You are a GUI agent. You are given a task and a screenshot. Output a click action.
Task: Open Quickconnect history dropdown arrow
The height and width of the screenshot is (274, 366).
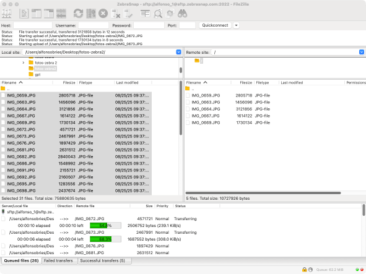(236, 25)
